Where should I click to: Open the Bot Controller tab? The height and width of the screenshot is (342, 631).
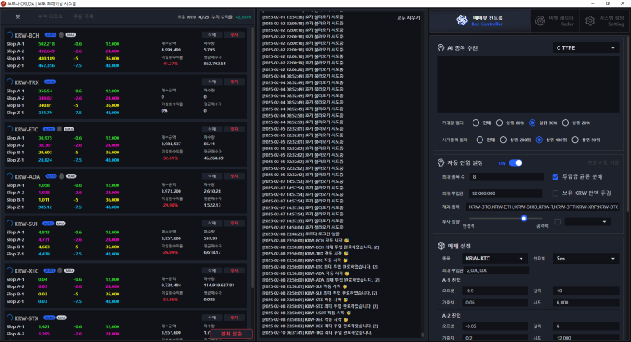click(480, 20)
